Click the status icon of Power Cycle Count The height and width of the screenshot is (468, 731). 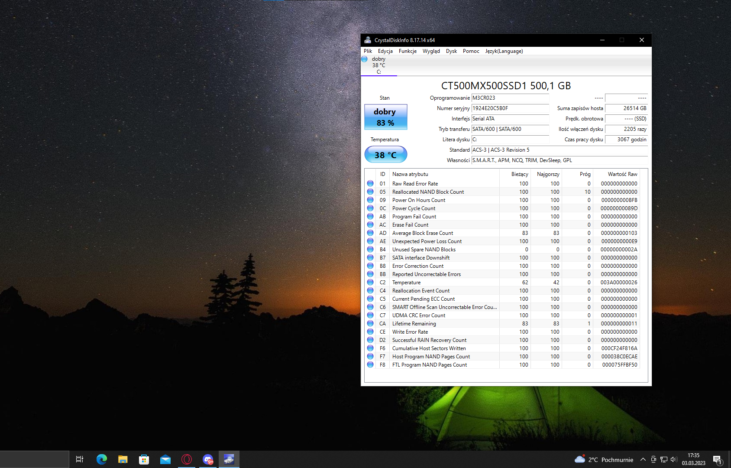[370, 208]
